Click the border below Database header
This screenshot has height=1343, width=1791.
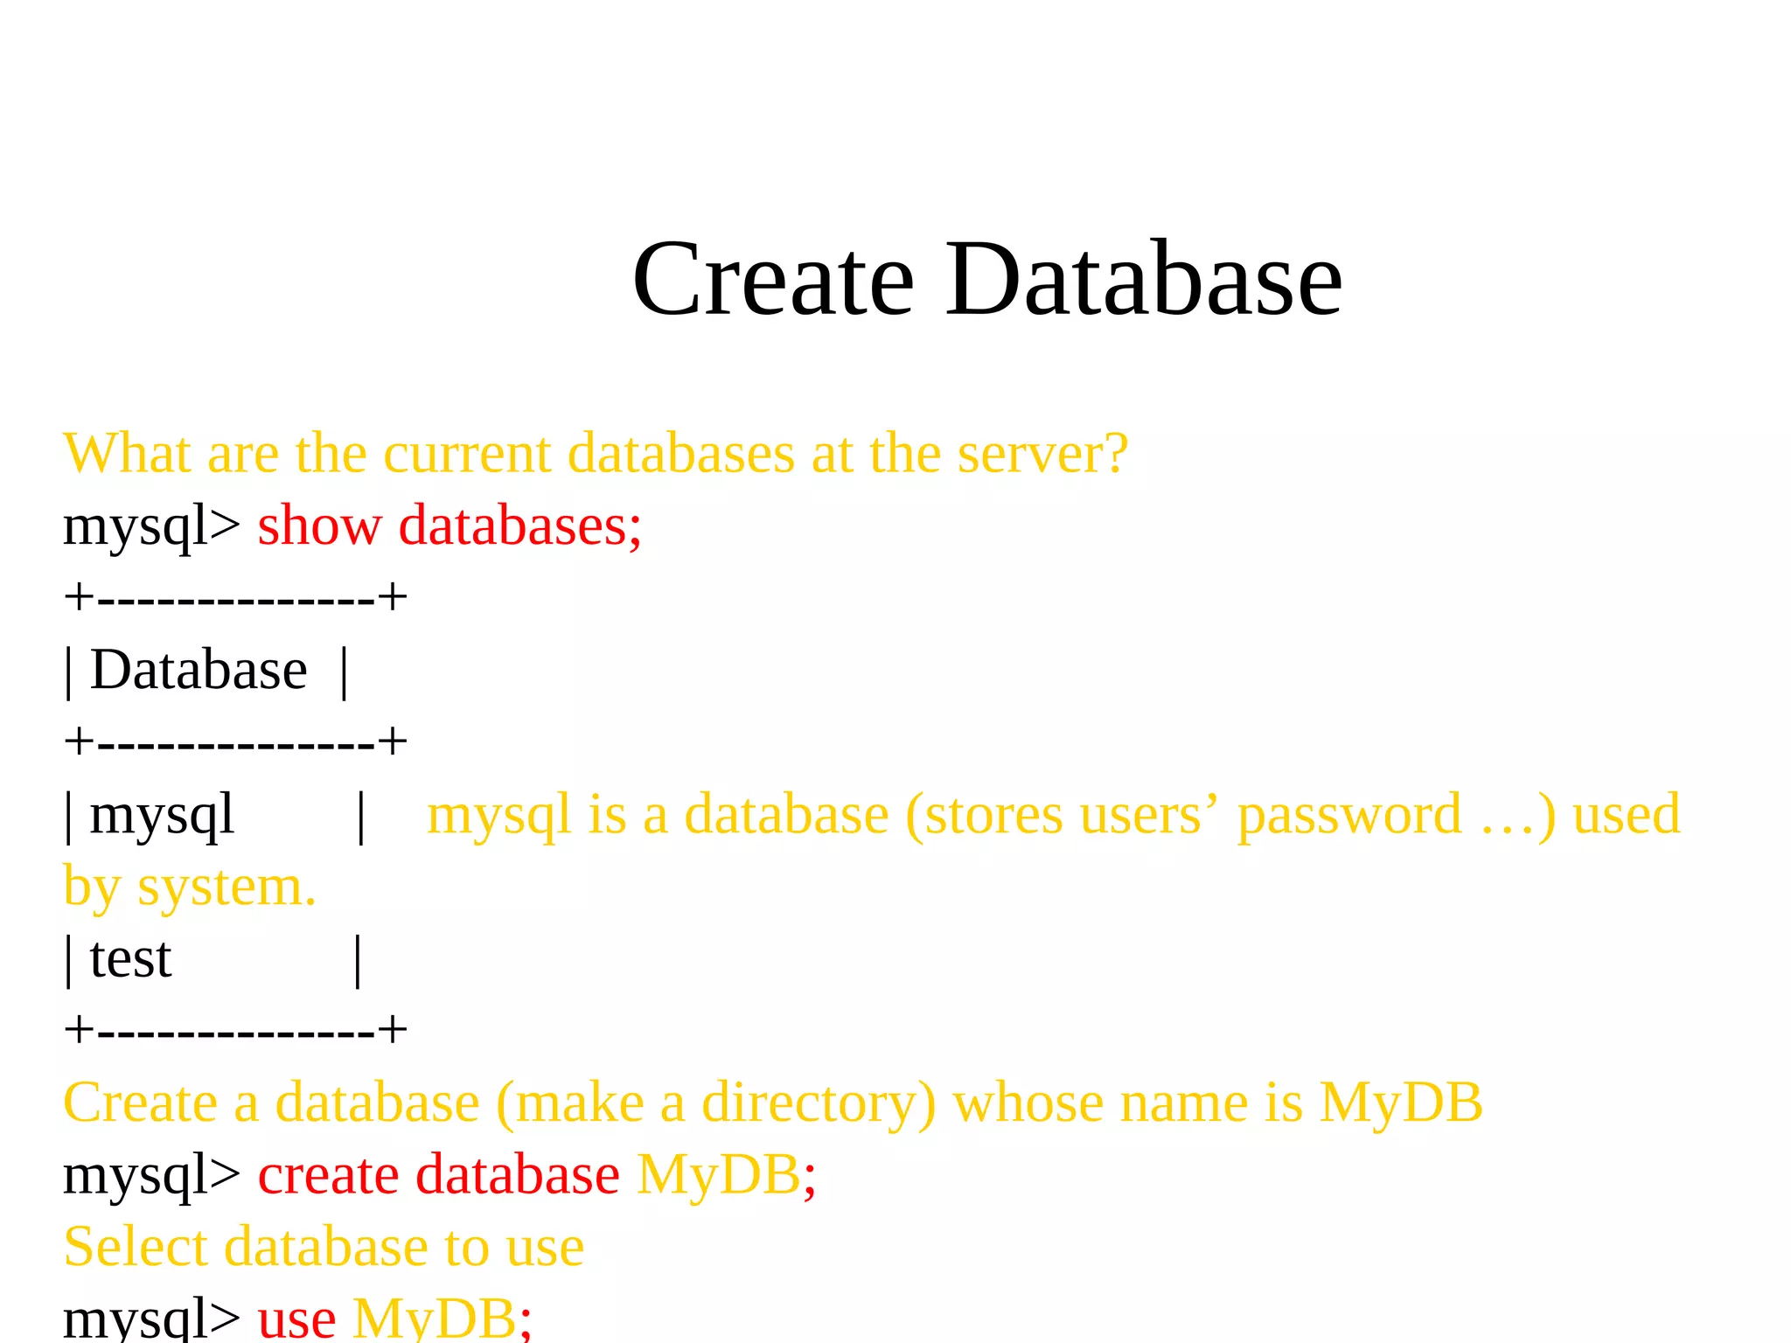click(235, 742)
